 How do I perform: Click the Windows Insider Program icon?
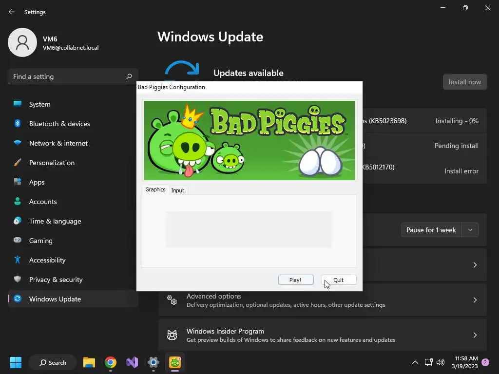tap(172, 335)
